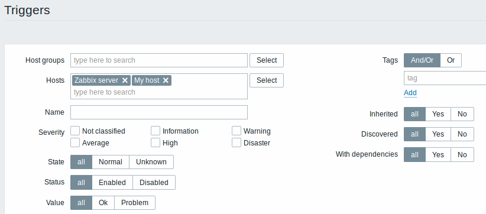Set Inherited filter to Yes

(438, 114)
